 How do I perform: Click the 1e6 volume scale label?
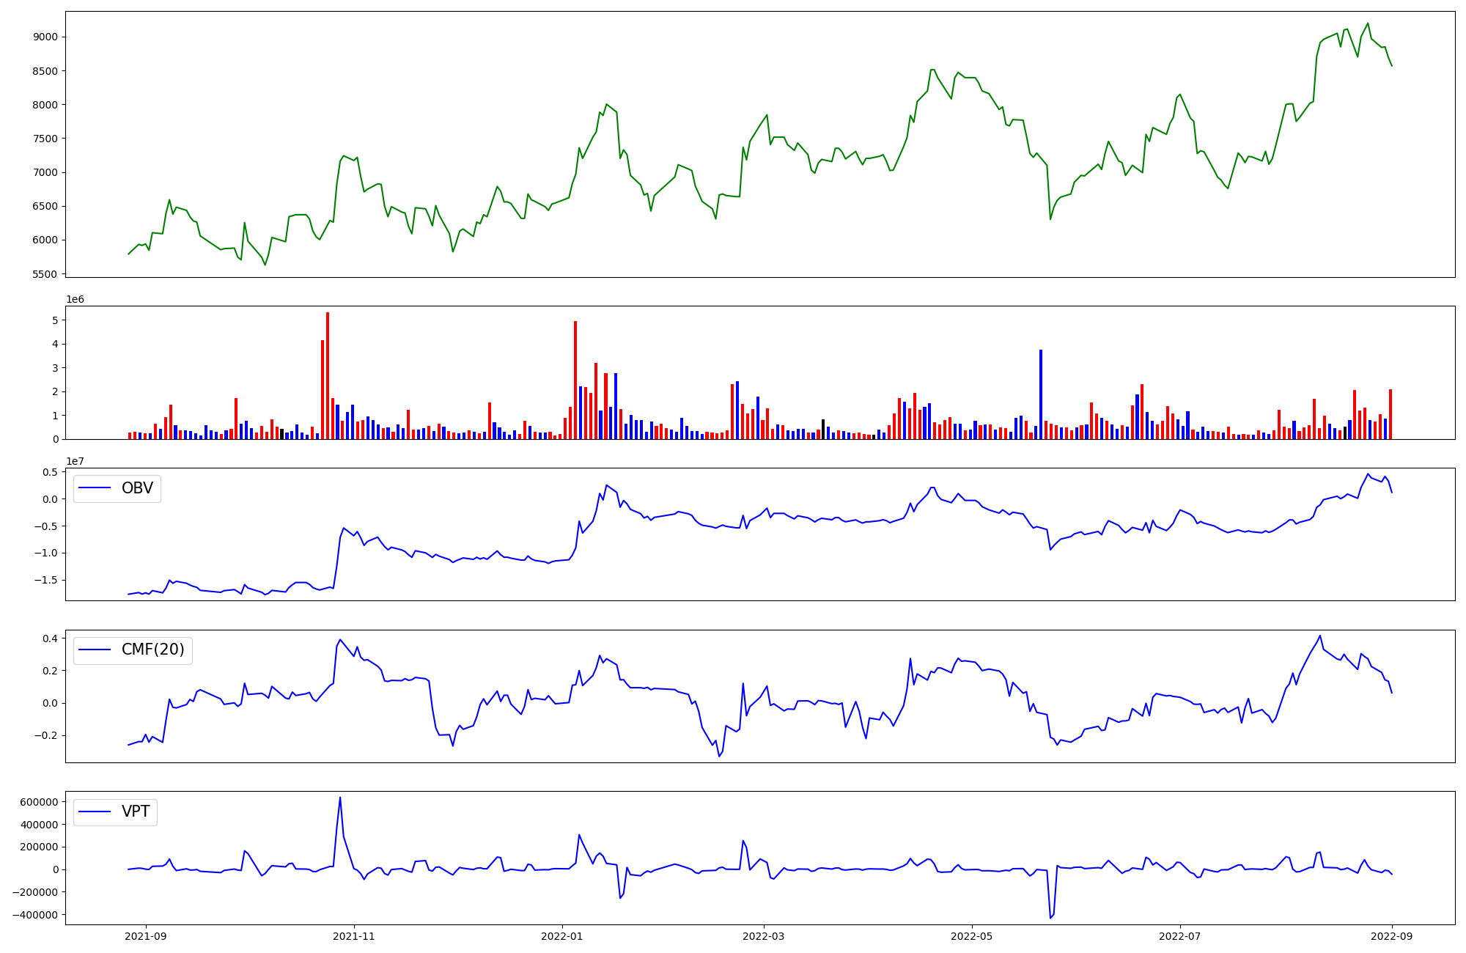pyautogui.click(x=75, y=299)
